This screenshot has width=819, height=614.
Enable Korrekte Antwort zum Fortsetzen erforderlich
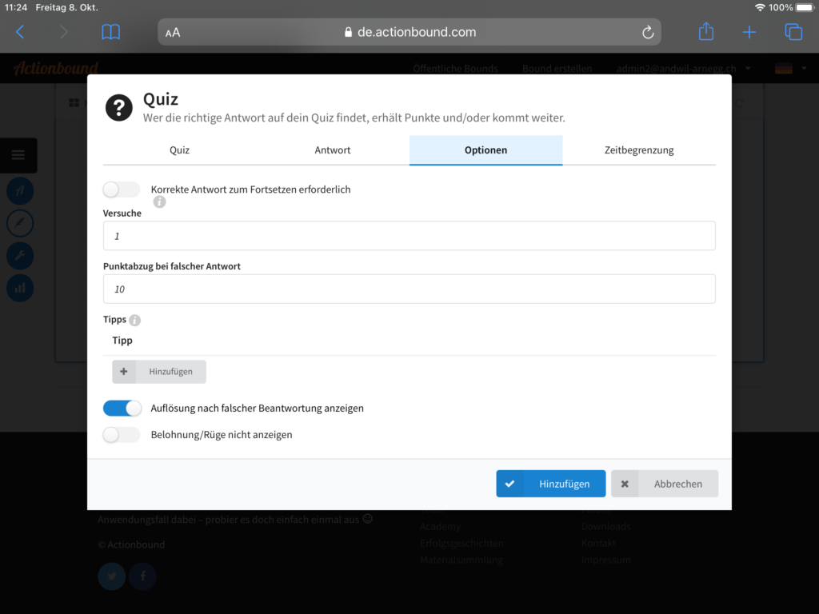[122, 189]
